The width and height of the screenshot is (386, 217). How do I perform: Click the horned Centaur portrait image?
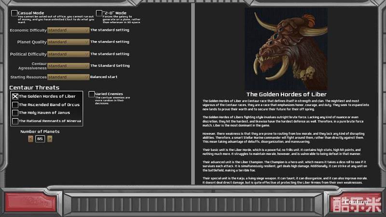point(286,48)
